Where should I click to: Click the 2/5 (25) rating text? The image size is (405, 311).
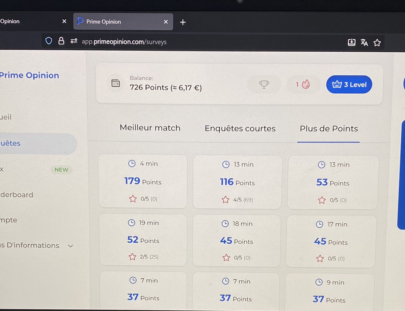click(x=149, y=257)
